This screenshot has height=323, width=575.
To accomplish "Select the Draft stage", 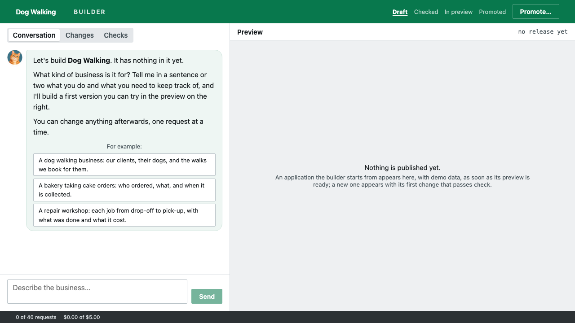I will (400, 12).
